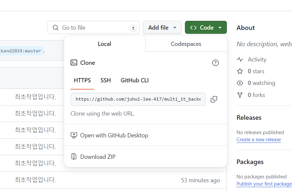Viewport: 292px width, 193px height.
Task: View the 0 watching link
Action: (261, 83)
